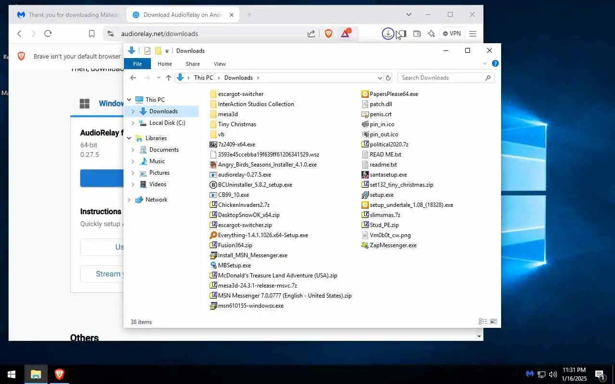Open Brave Wallet icon
The width and height of the screenshot is (615, 384).
click(417, 34)
